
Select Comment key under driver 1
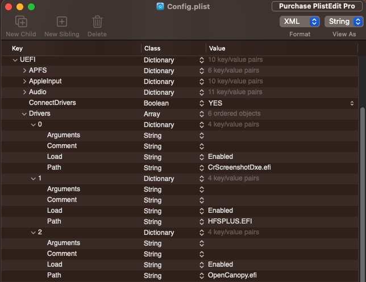click(62, 200)
